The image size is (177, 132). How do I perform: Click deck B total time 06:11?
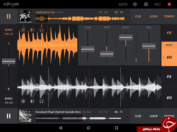119,112
